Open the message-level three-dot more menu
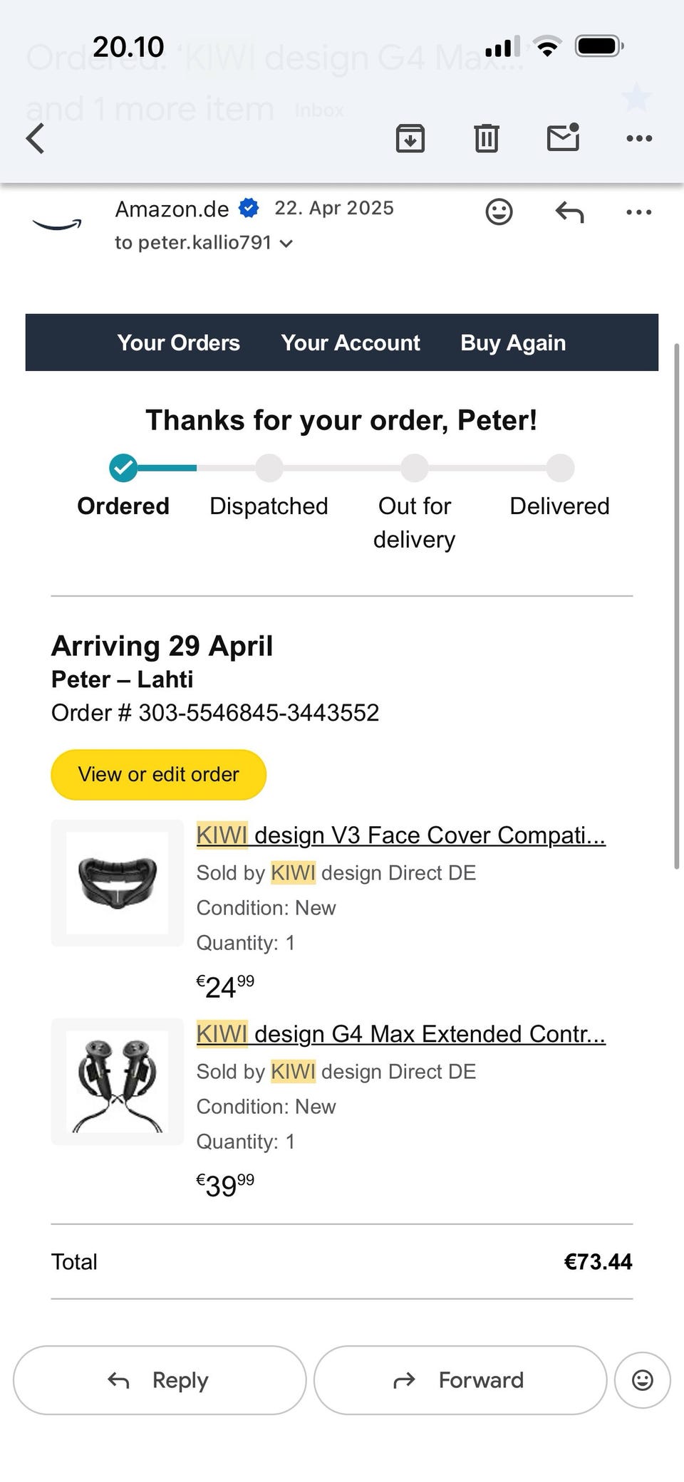This screenshot has height=1482, width=684. click(638, 212)
